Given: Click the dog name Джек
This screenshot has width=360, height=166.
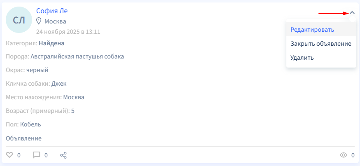Looking at the screenshot, I should 59,84.
